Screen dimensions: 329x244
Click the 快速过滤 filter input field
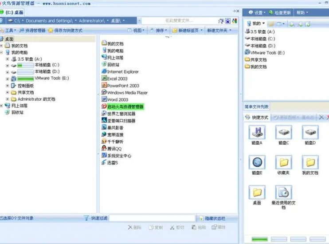[152, 218]
